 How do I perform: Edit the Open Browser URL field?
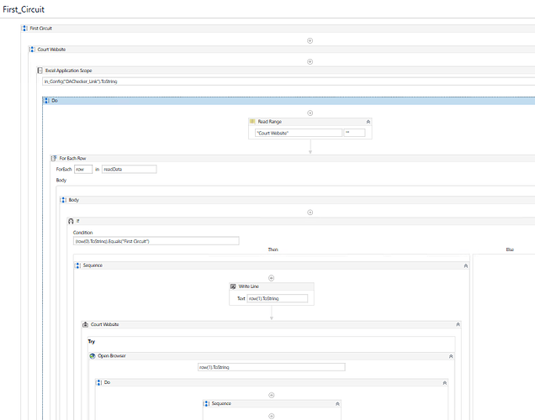coord(272,367)
